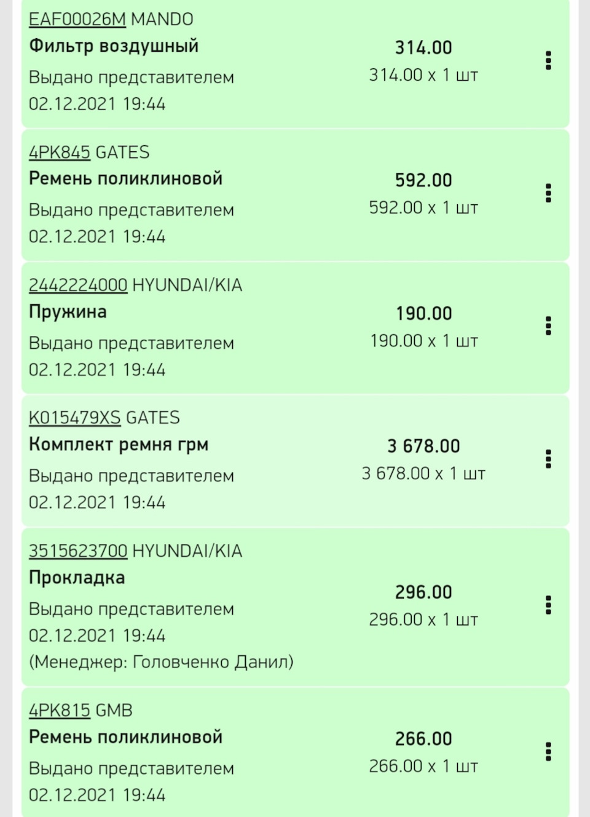Select the Комплект ремня грм title
The height and width of the screenshot is (817, 590).
(119, 445)
